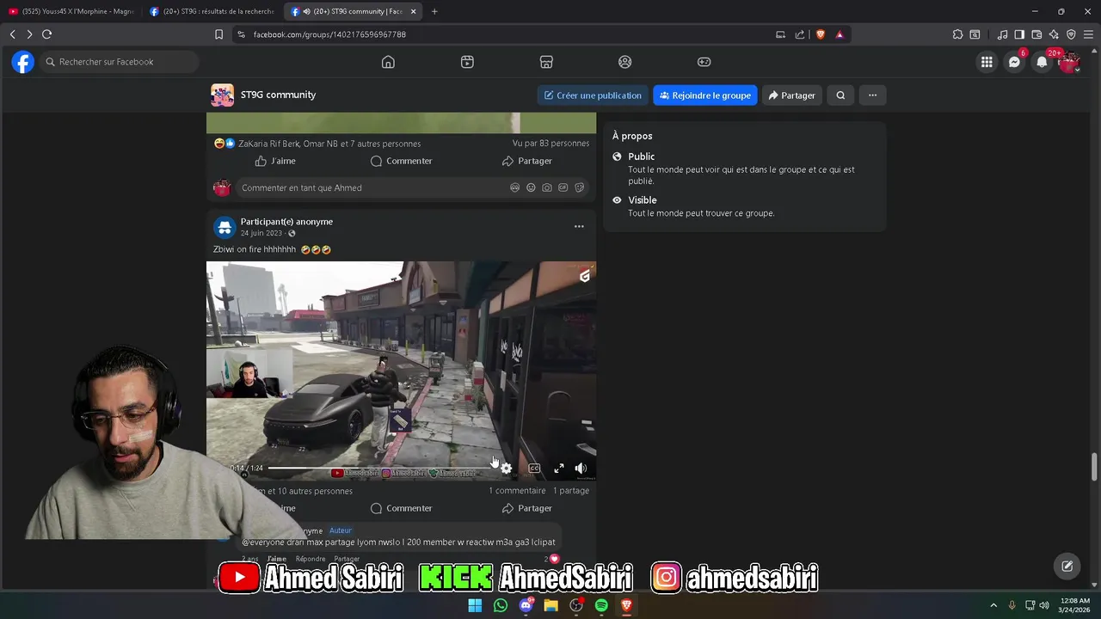Open the Reels video tab icon

pyautogui.click(x=467, y=62)
